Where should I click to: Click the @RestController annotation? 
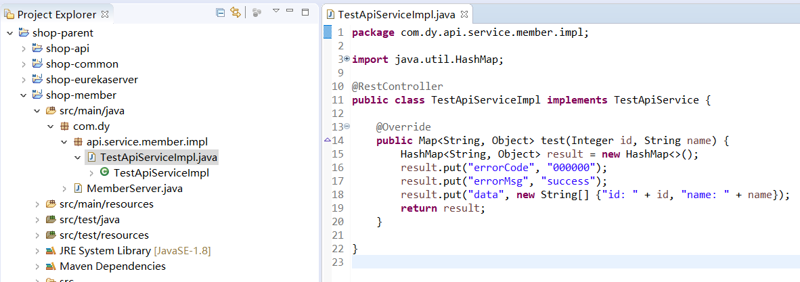[x=397, y=86]
